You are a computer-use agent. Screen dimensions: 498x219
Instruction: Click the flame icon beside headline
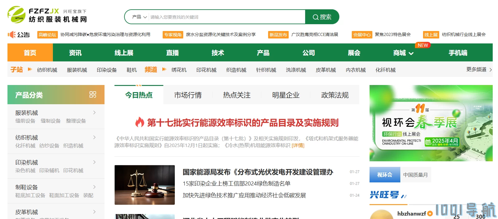(x=140, y=122)
